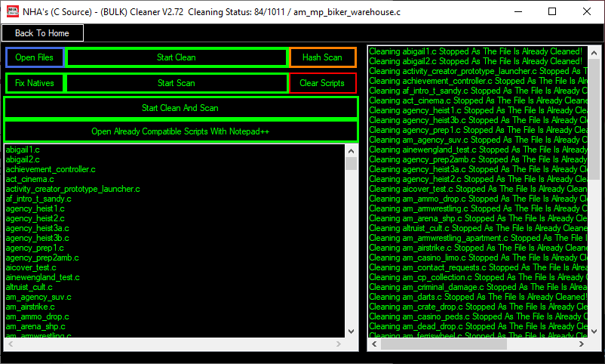Click log line 'Cleaning abigail1.c Stopped'
The height and width of the screenshot is (364, 605).
tap(476, 51)
